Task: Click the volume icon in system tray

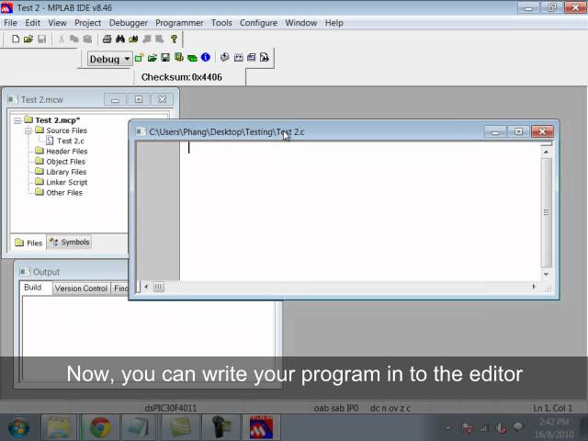Action: [501, 427]
